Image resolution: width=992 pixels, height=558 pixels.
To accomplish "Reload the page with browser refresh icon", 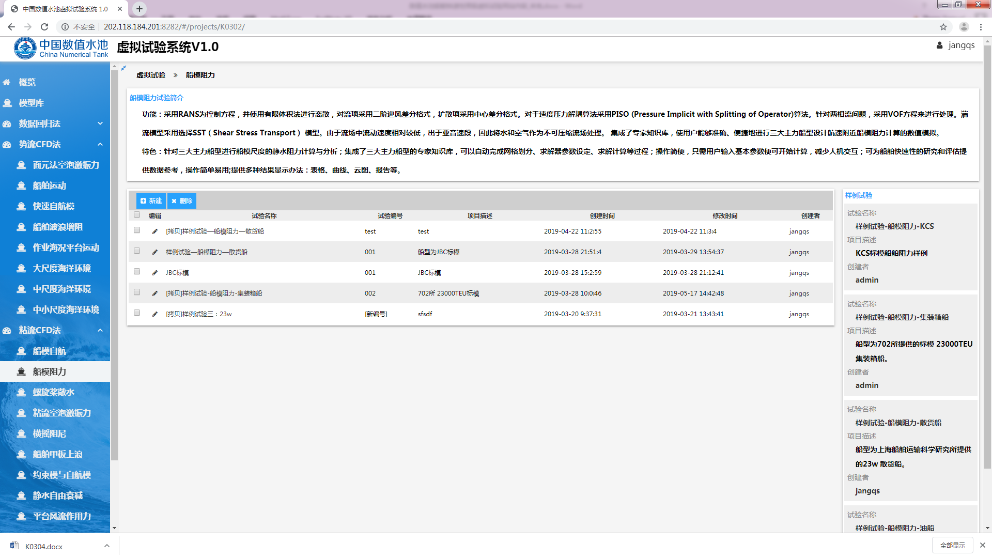I will coord(44,27).
